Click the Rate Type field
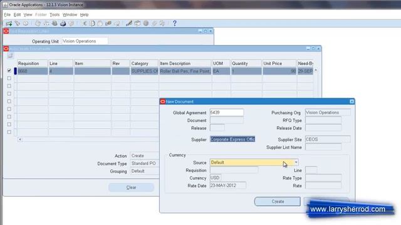The image size is (401, 225). (x=323, y=177)
